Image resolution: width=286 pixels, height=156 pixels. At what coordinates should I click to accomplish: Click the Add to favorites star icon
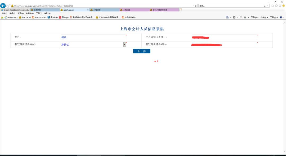pos(2,17)
